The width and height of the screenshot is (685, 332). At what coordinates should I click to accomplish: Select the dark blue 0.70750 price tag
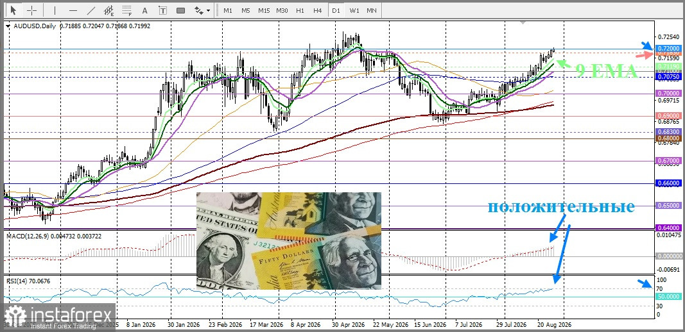[x=668, y=76]
